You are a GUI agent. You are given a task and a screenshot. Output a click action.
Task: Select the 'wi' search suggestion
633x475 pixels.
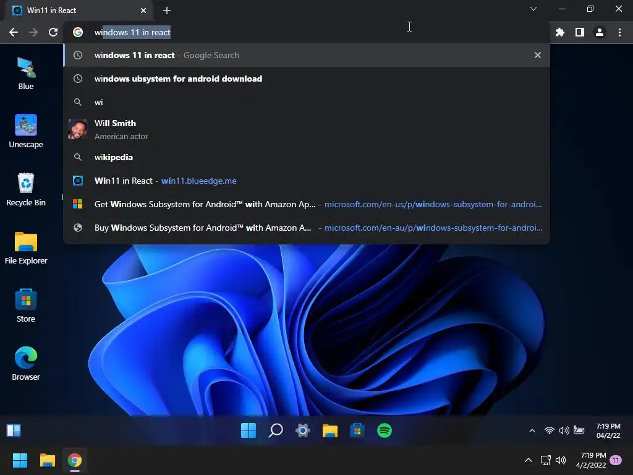tap(307, 102)
